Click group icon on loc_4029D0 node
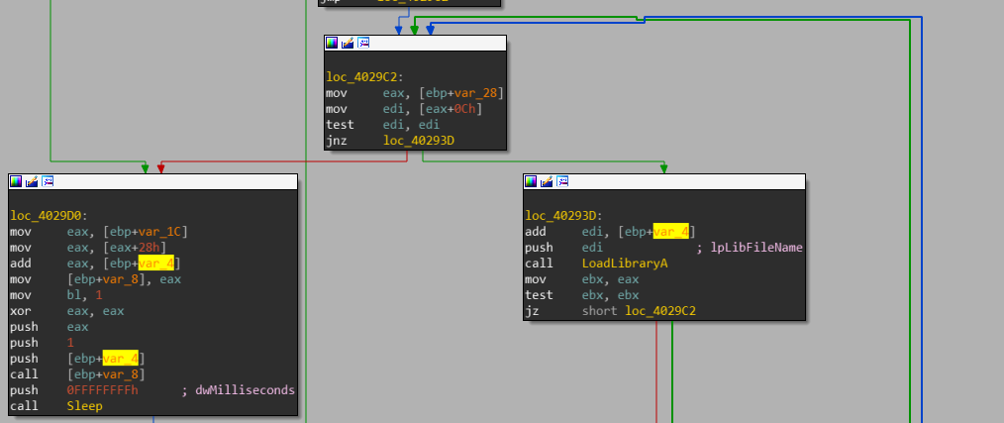The height and width of the screenshot is (423, 1004). tap(49, 181)
